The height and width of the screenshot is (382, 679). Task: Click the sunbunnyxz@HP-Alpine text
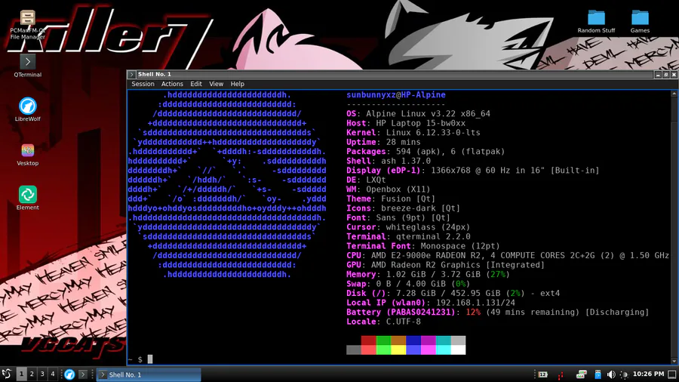click(396, 95)
